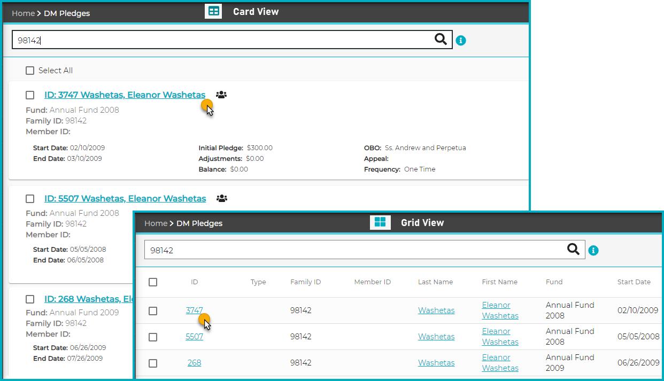Screen dimensions: 664x381
Task: Click grid start date 05/05/2008
Action: click(638, 337)
